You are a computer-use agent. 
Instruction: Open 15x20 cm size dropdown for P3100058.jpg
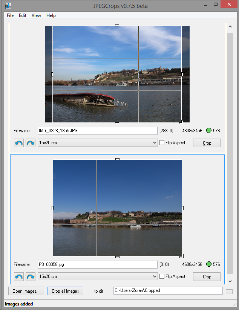pos(98,276)
